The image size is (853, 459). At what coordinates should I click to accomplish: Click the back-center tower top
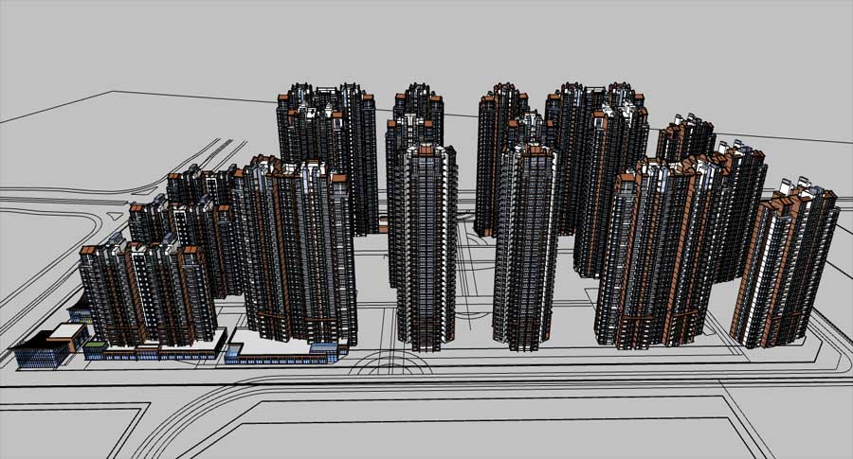click(419, 99)
